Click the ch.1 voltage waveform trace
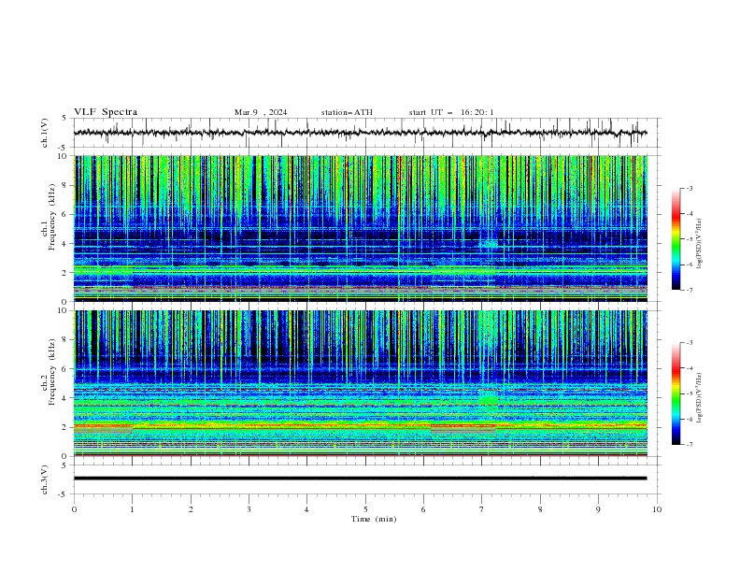740x572 pixels. pos(360,133)
